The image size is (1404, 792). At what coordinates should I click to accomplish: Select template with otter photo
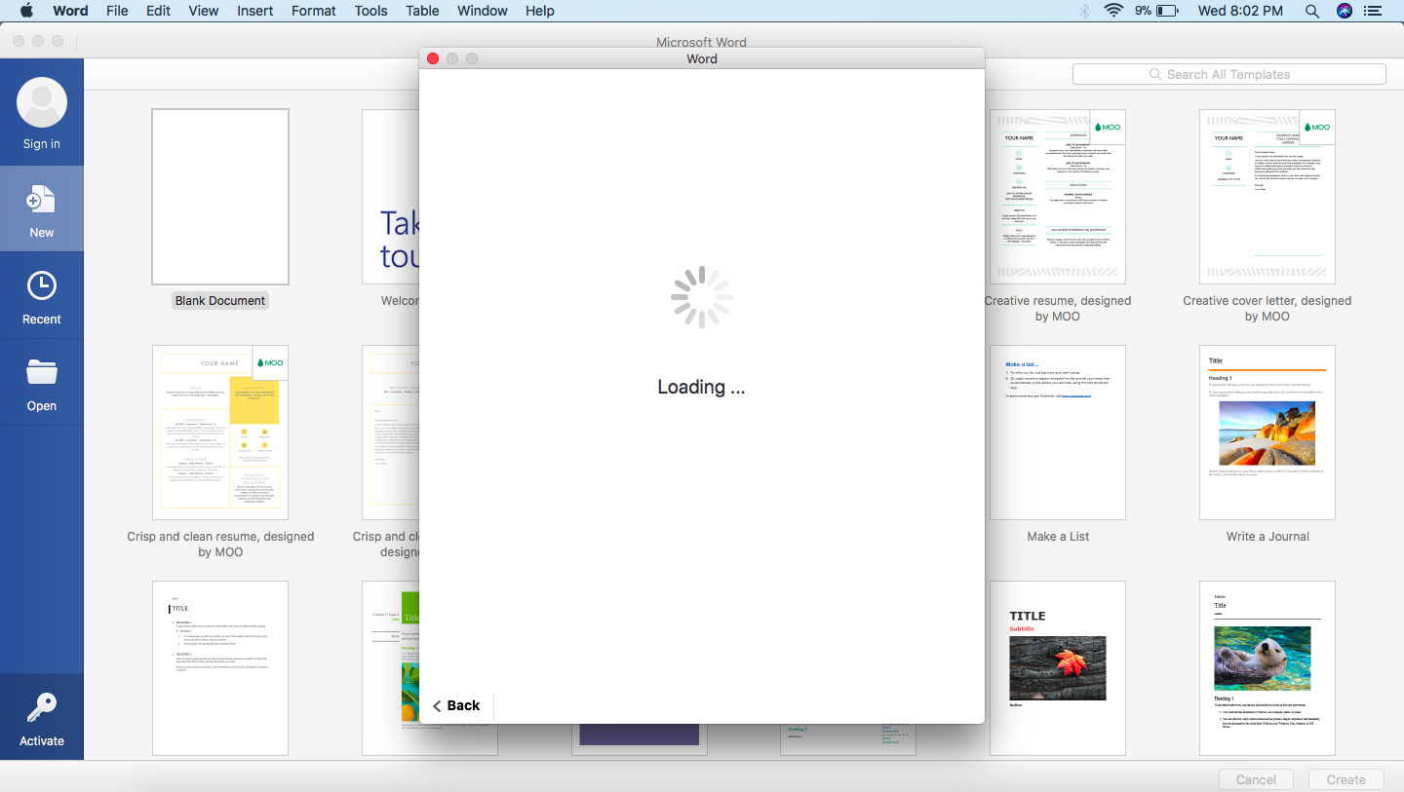(x=1267, y=668)
